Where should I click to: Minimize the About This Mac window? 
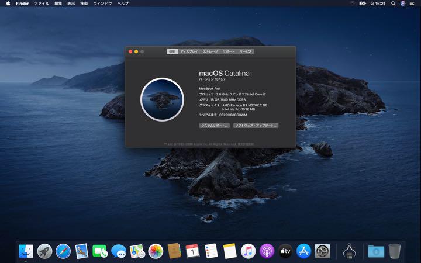tap(136, 51)
